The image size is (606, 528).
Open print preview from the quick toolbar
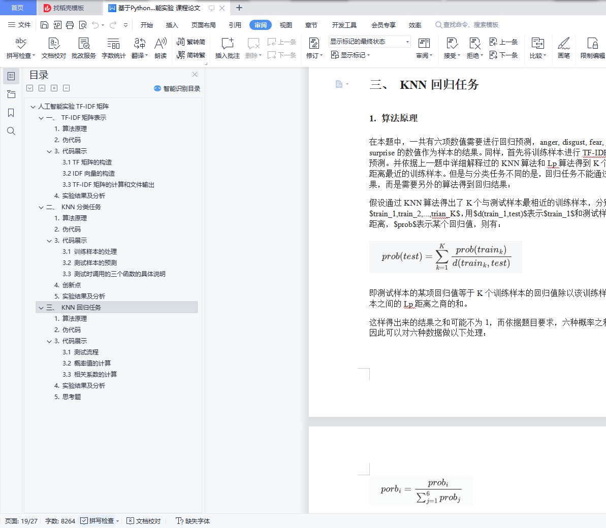click(x=83, y=25)
